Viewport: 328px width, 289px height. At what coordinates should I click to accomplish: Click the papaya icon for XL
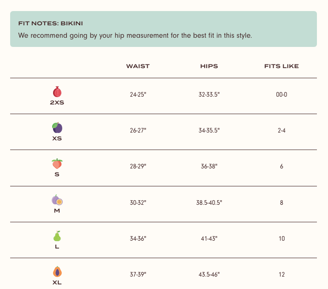57,272
